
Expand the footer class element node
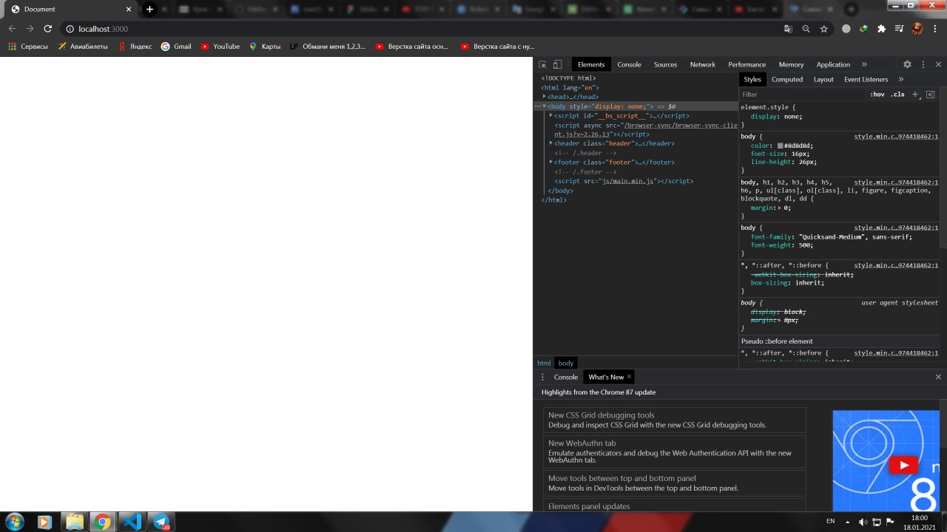pyautogui.click(x=551, y=162)
